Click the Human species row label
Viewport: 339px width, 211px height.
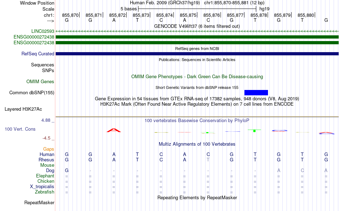coord(47,154)
